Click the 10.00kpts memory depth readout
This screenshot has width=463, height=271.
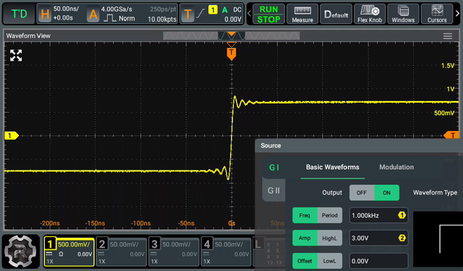[162, 20]
